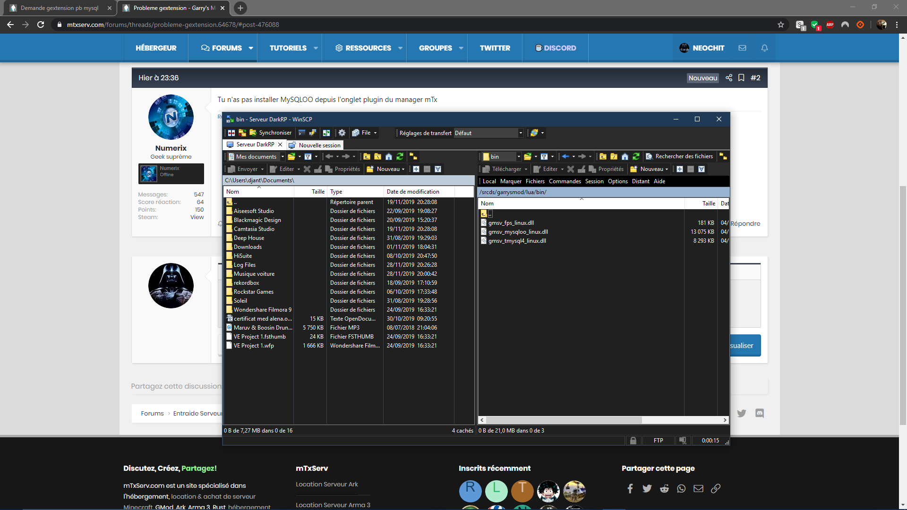Toggle the local directory tree icon
The image size is (907, 510).
point(413,157)
